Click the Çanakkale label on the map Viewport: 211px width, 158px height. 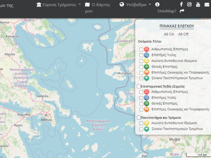pyautogui.click(x=125, y=41)
